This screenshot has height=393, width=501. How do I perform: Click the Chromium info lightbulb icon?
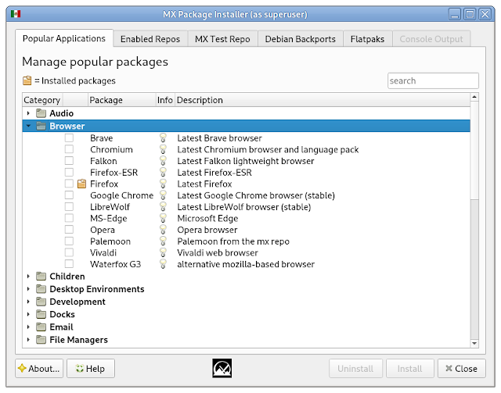[x=163, y=149]
